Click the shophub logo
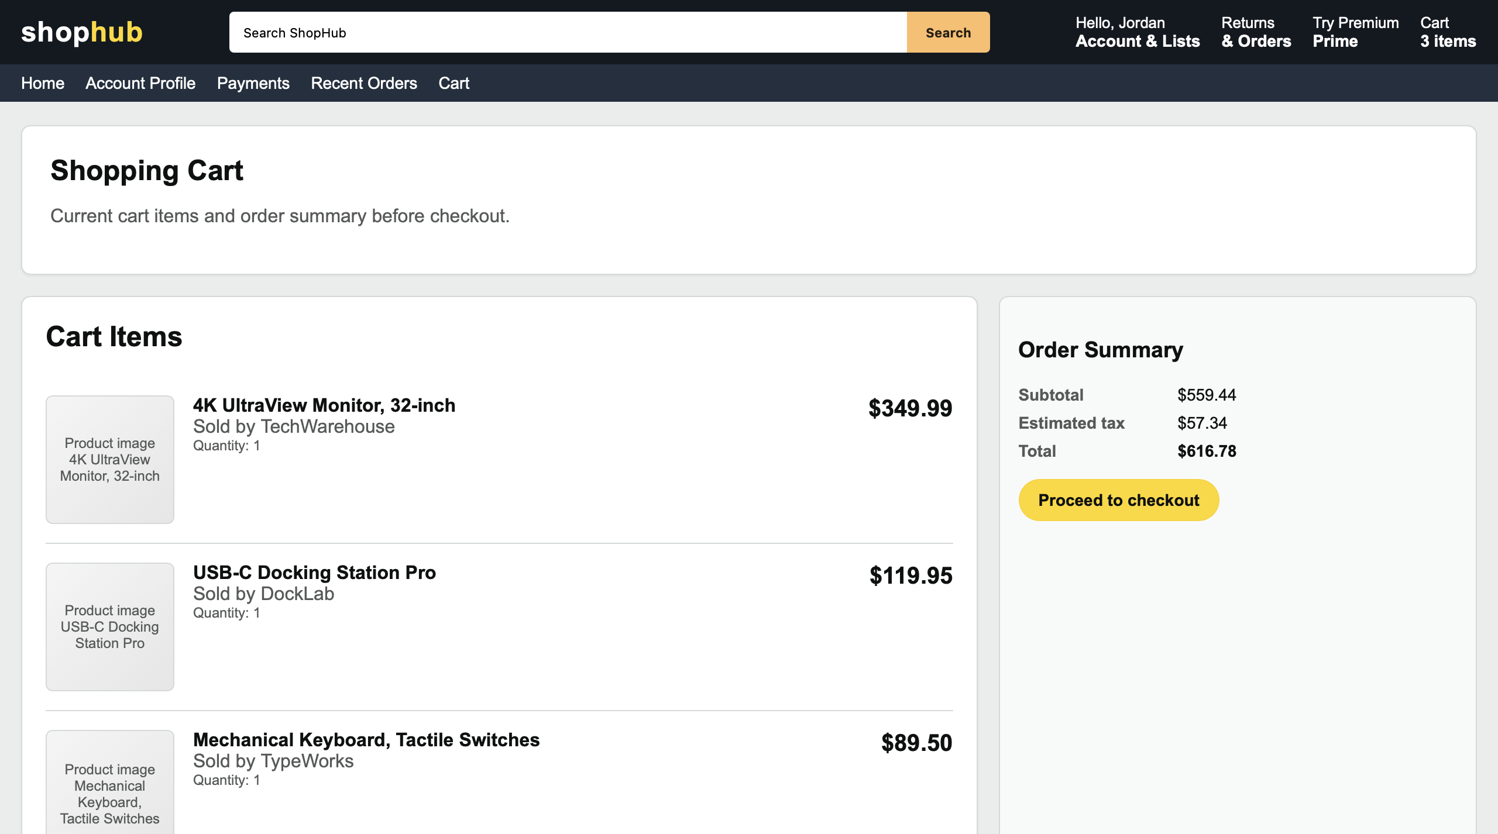 (82, 32)
